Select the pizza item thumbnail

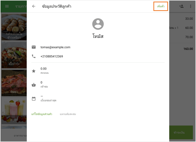coord(14,83)
